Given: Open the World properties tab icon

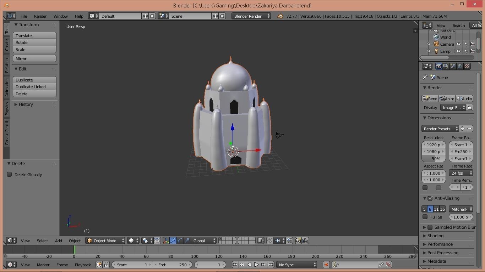Looking at the screenshot, I should coord(460,66).
